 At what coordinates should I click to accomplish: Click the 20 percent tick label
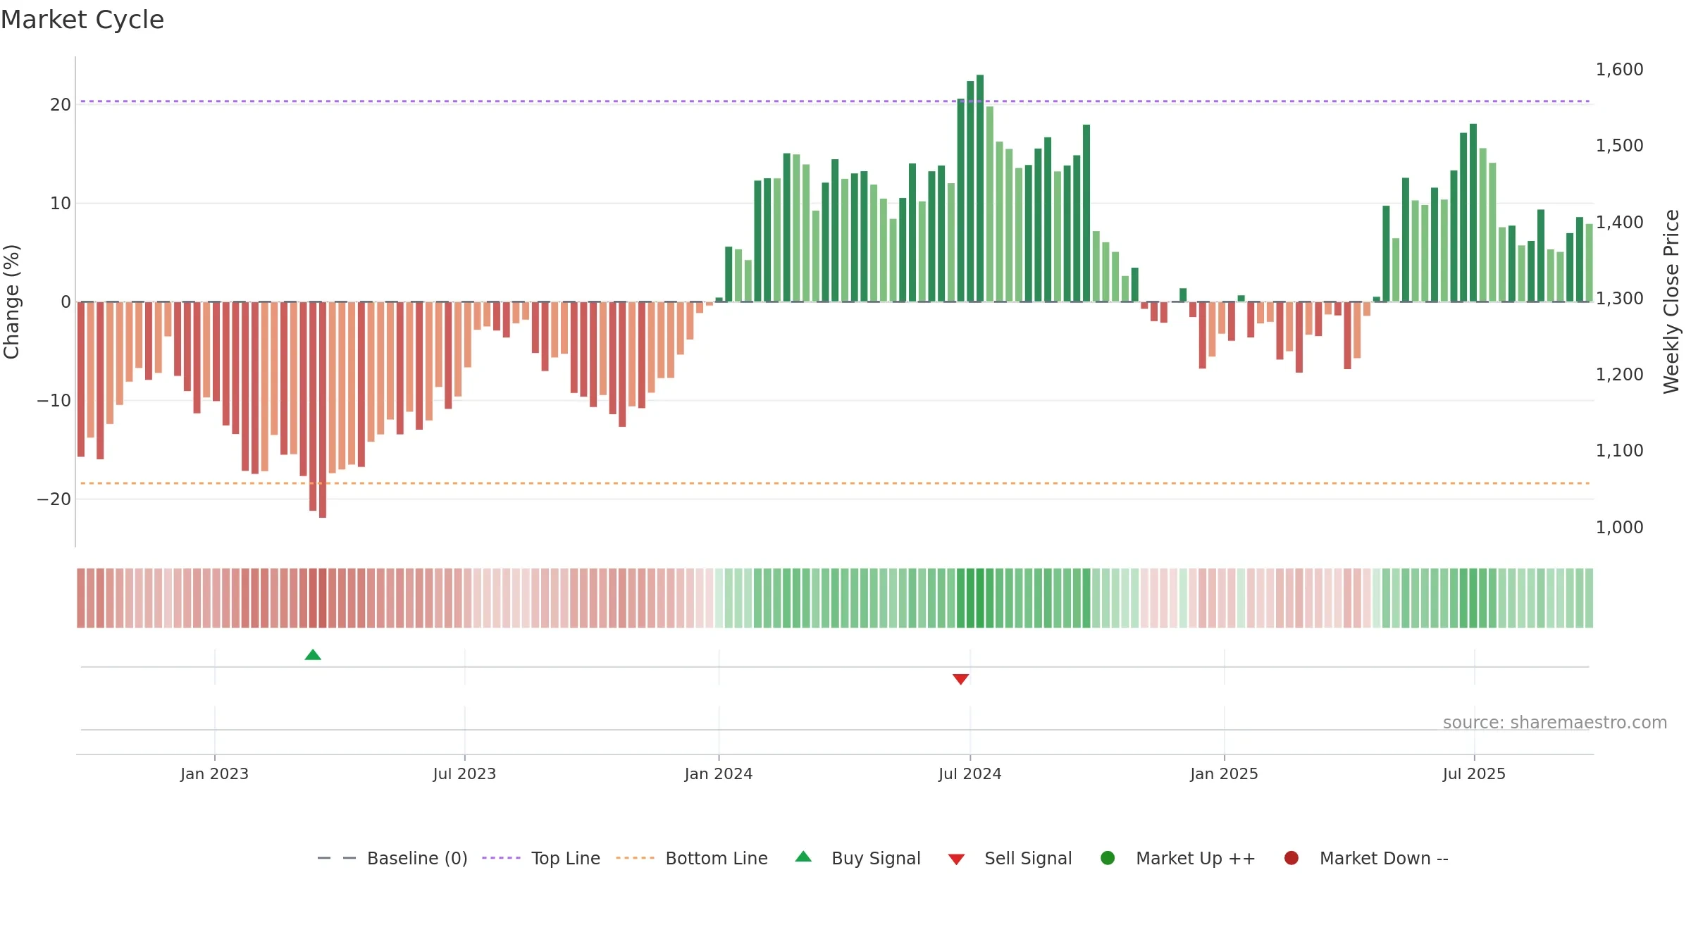(61, 105)
